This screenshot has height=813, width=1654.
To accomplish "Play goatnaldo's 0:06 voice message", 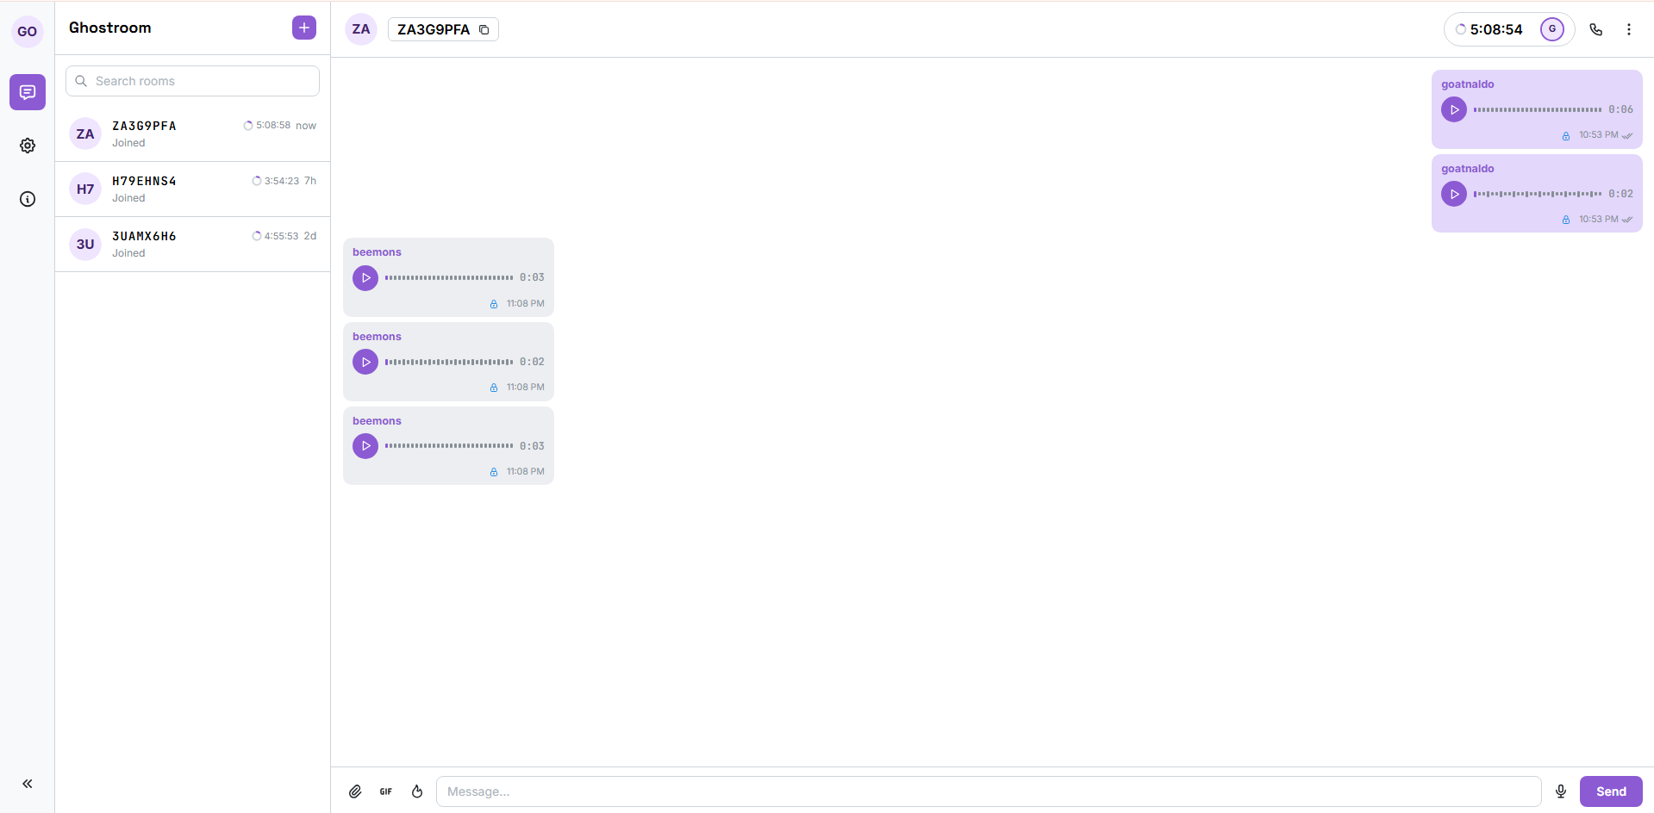I will point(1454,109).
